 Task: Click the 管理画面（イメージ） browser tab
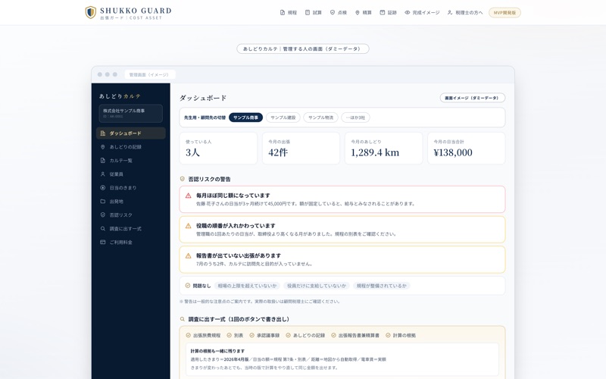pos(149,74)
